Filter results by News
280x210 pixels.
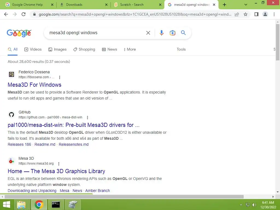pyautogui.click(x=109, y=49)
